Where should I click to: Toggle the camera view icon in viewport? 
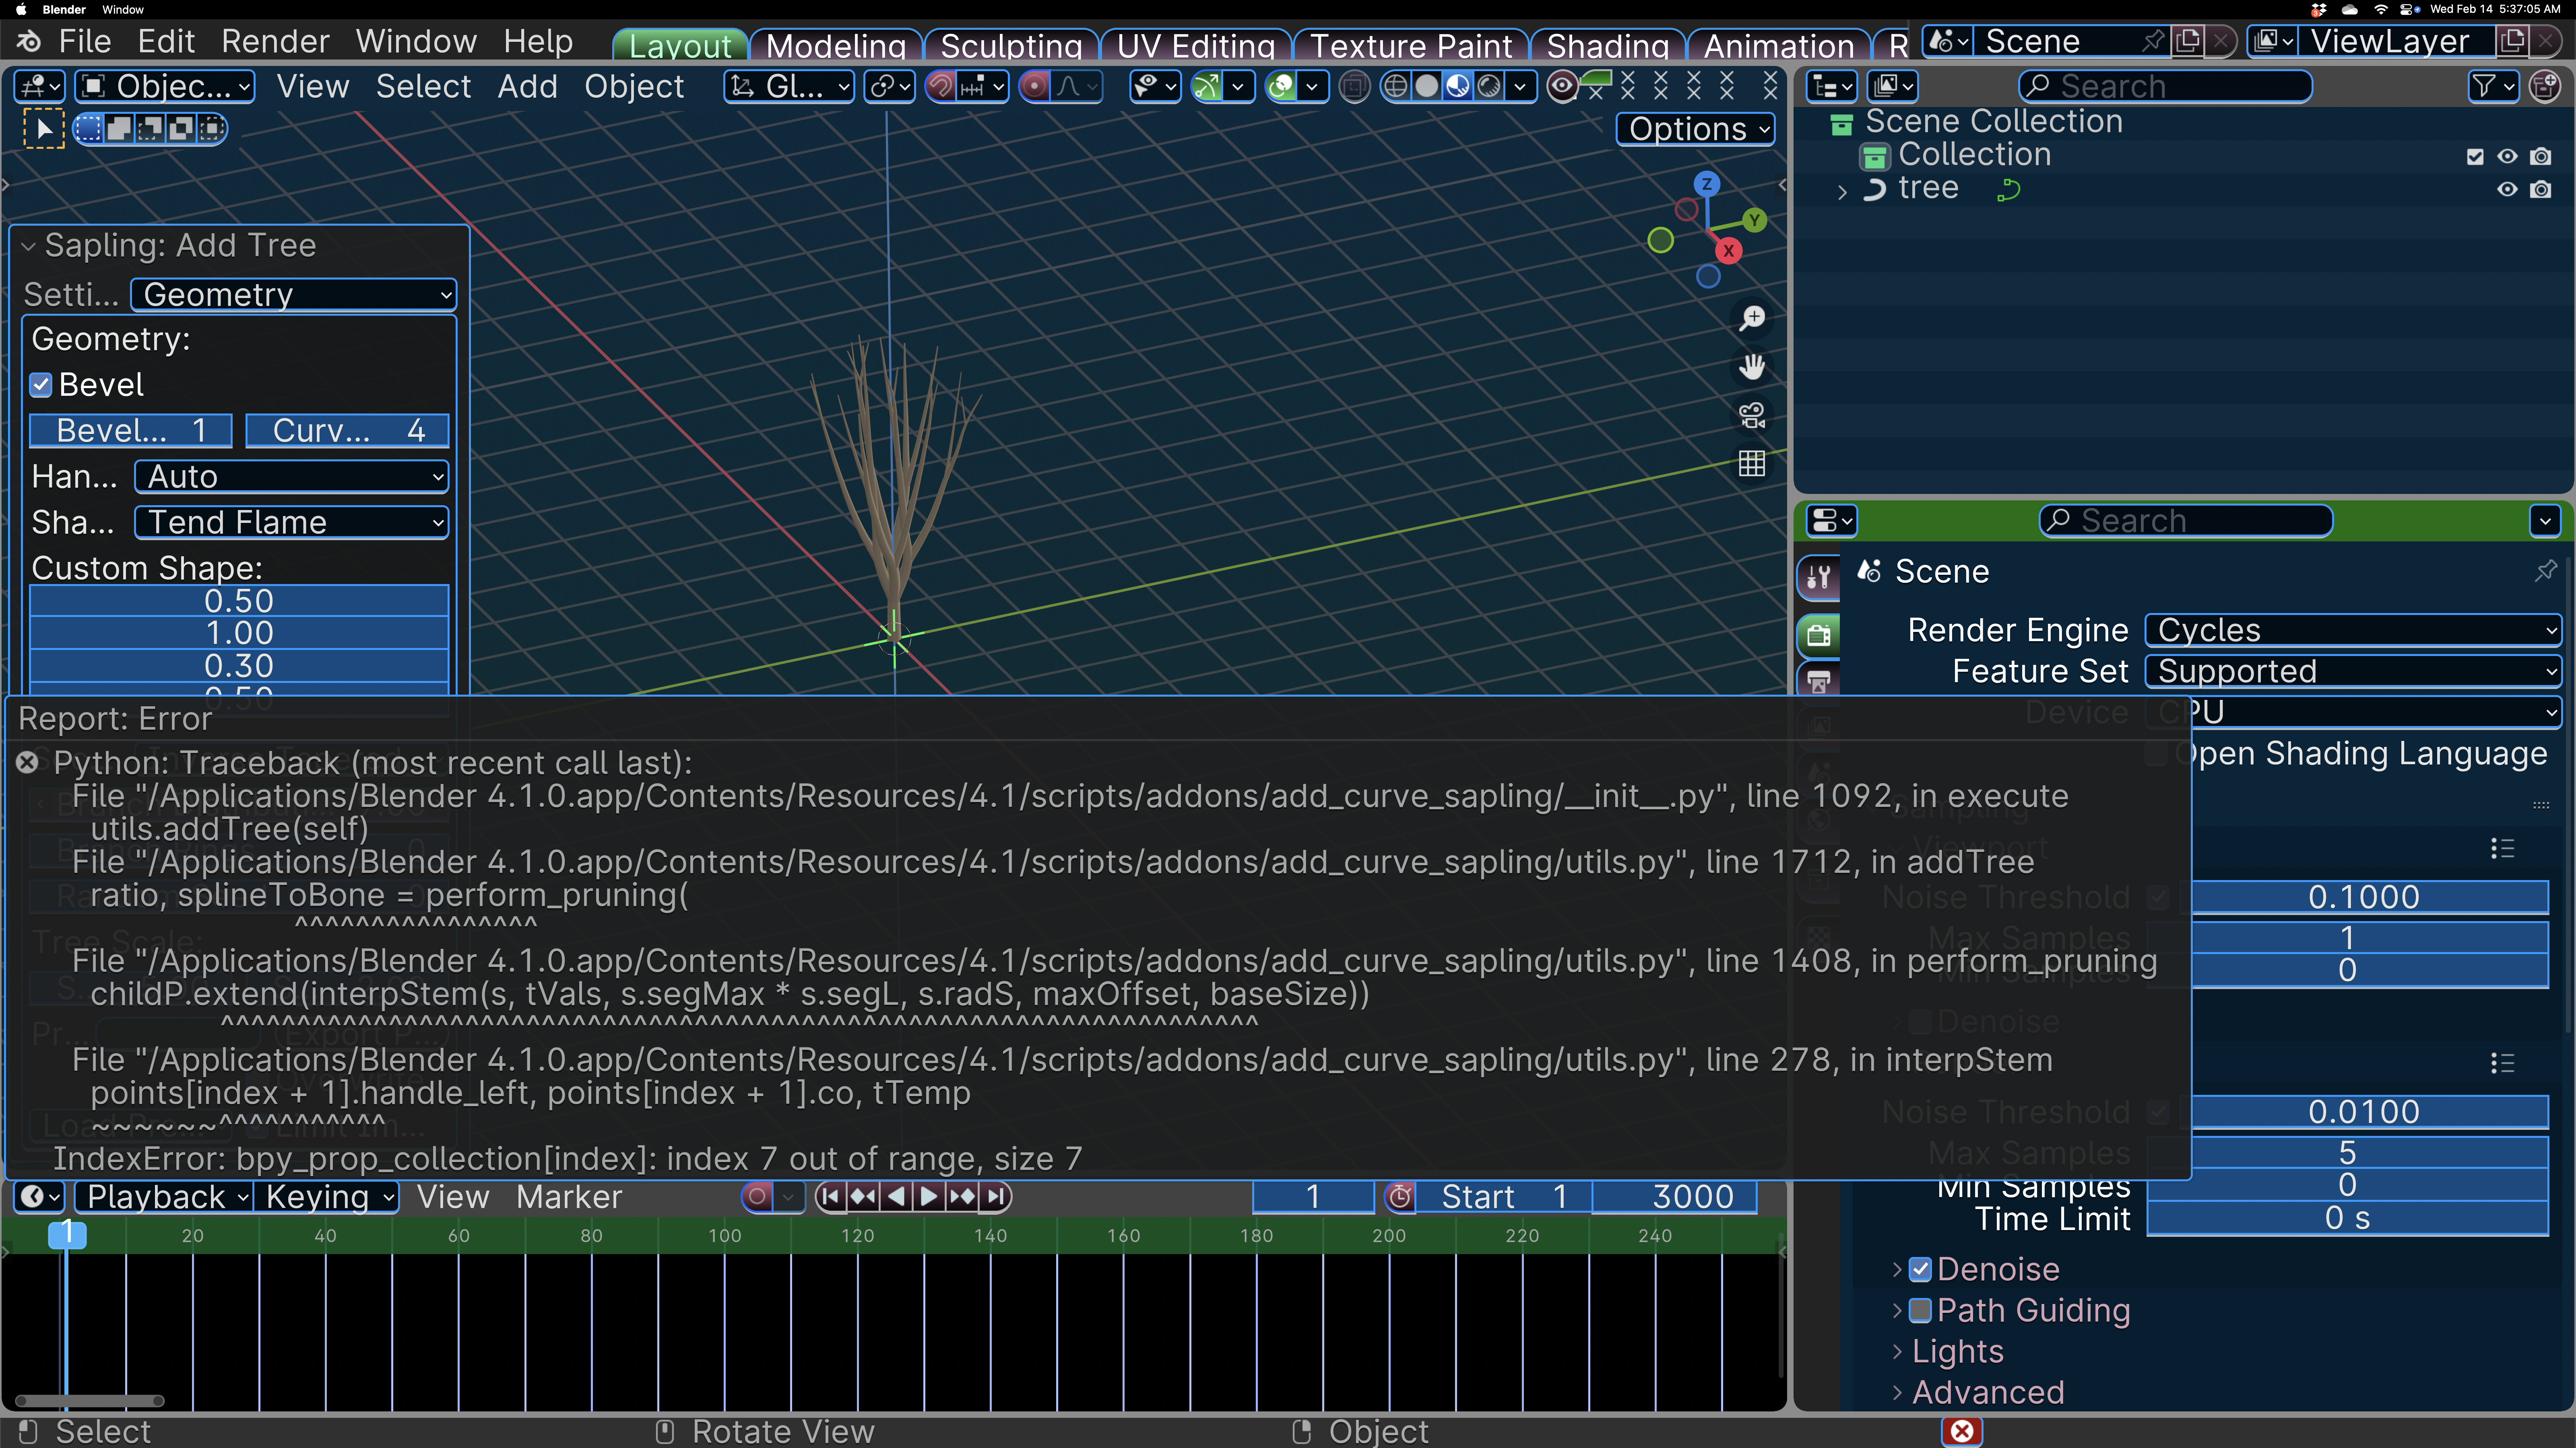[1752, 415]
